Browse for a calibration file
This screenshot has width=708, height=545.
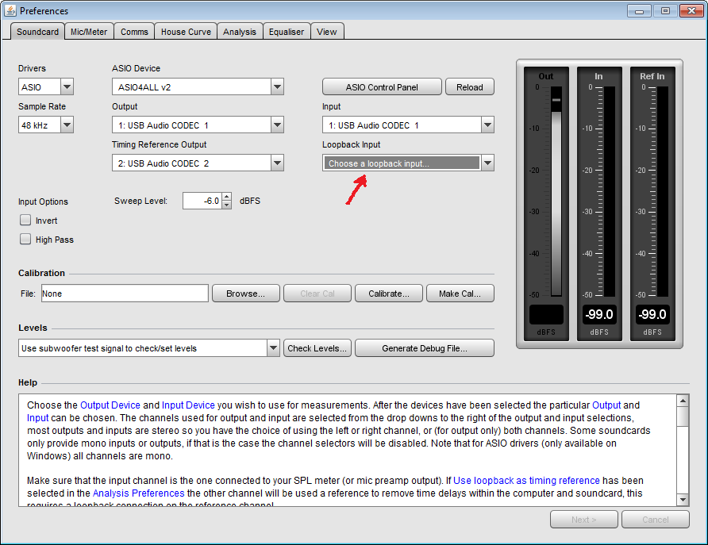tap(245, 294)
